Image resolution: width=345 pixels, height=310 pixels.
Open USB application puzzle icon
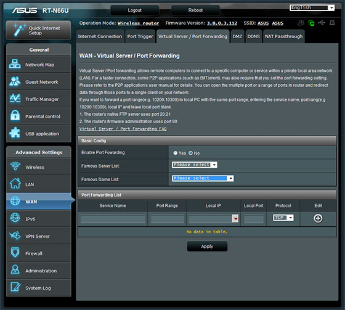(x=15, y=133)
